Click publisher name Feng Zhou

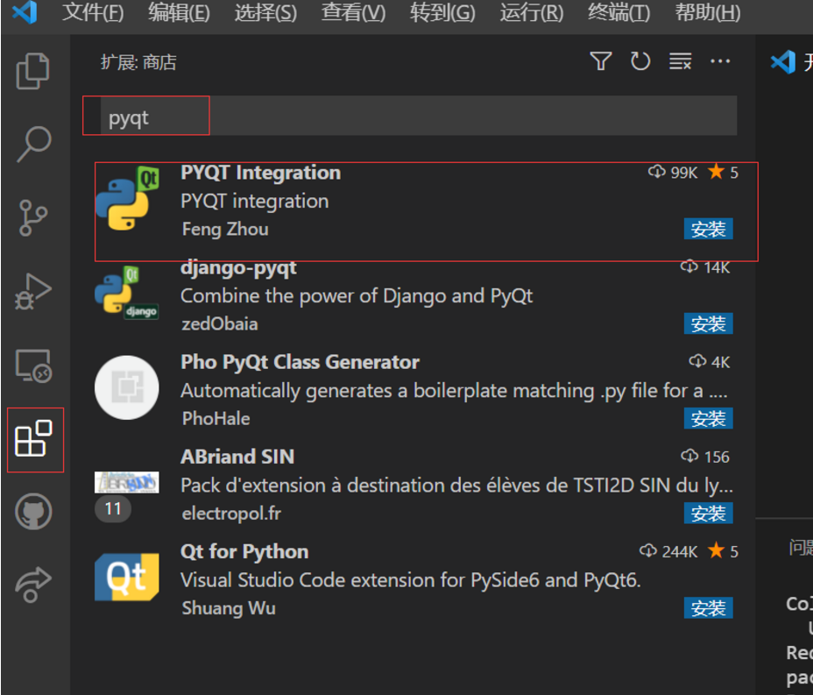click(225, 230)
